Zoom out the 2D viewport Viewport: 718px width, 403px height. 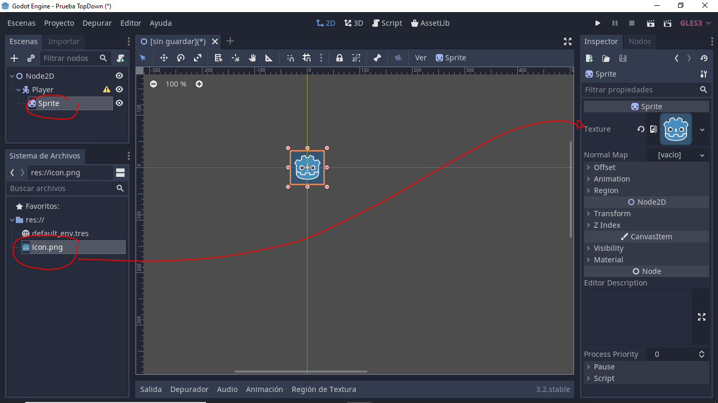point(153,84)
